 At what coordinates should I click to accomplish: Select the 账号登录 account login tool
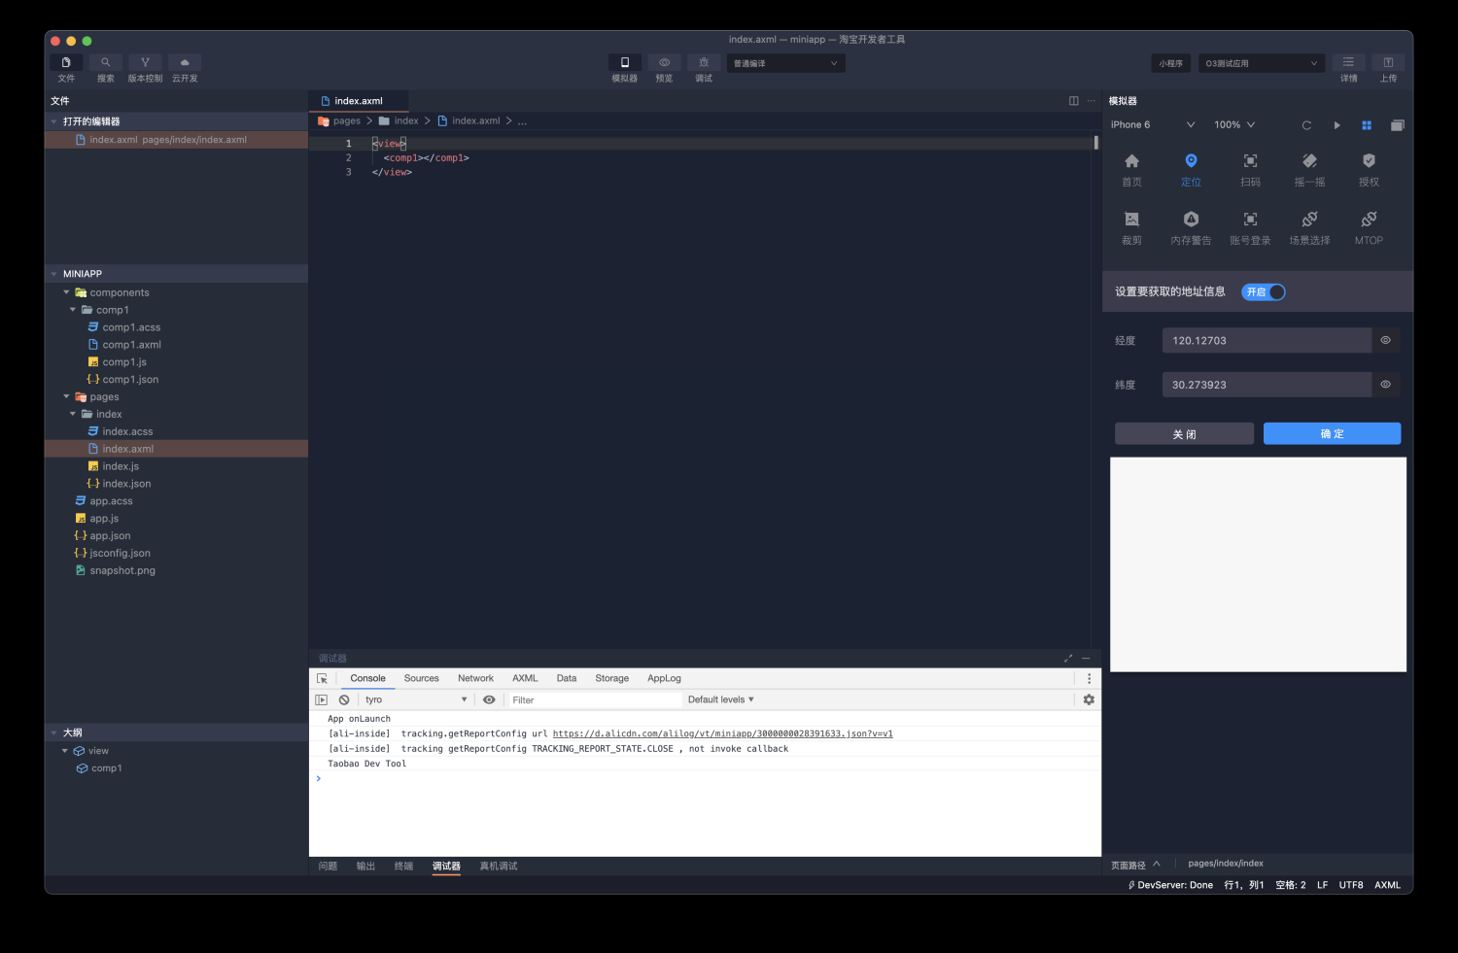pos(1250,227)
